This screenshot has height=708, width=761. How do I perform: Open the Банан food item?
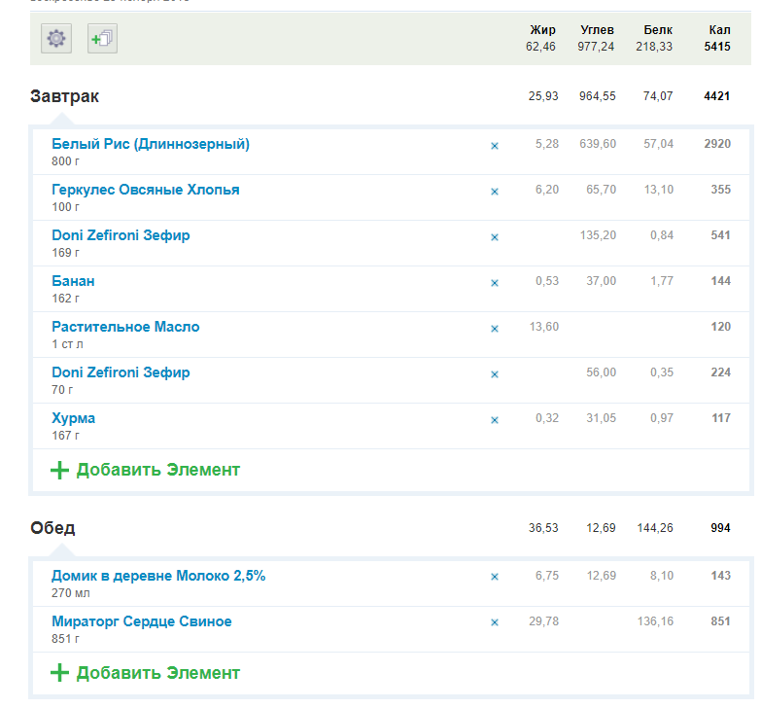pyautogui.click(x=73, y=281)
